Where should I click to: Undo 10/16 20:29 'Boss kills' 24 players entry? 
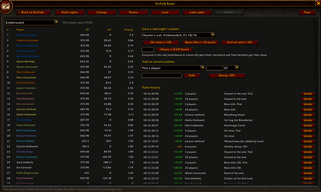coord(308,110)
